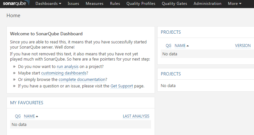Sort Projects widget by NAME column
Screen dimensions: 254x135
[x=180, y=46]
